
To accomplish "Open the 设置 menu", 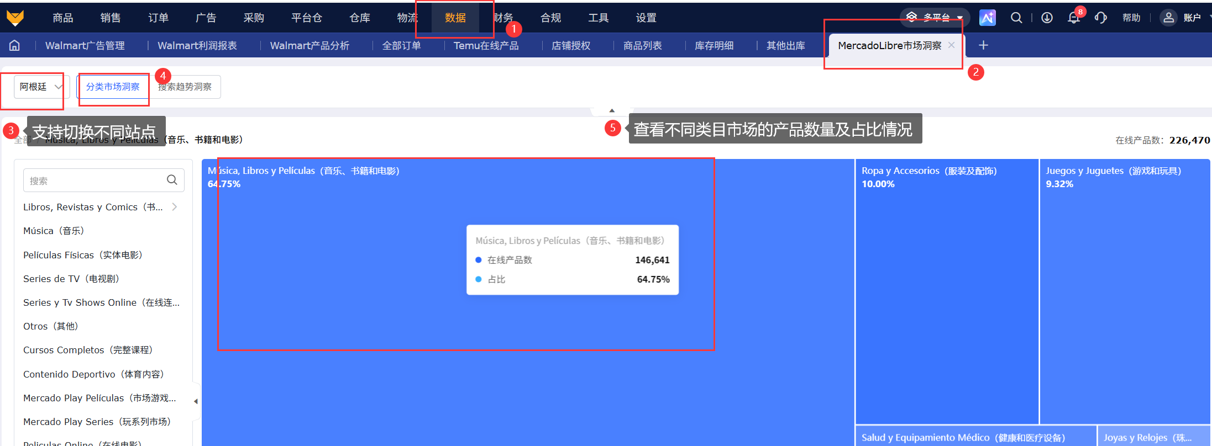I will [x=646, y=18].
